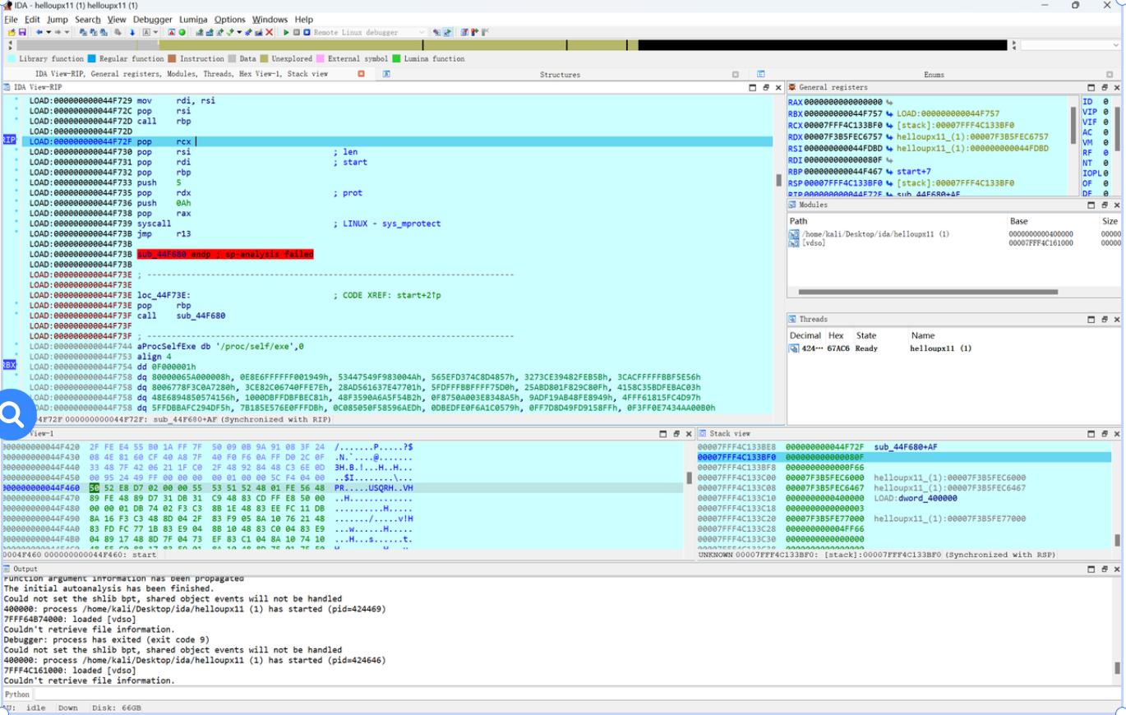1126x715 pixels.
Task: Open the Options menu
Action: (230, 19)
